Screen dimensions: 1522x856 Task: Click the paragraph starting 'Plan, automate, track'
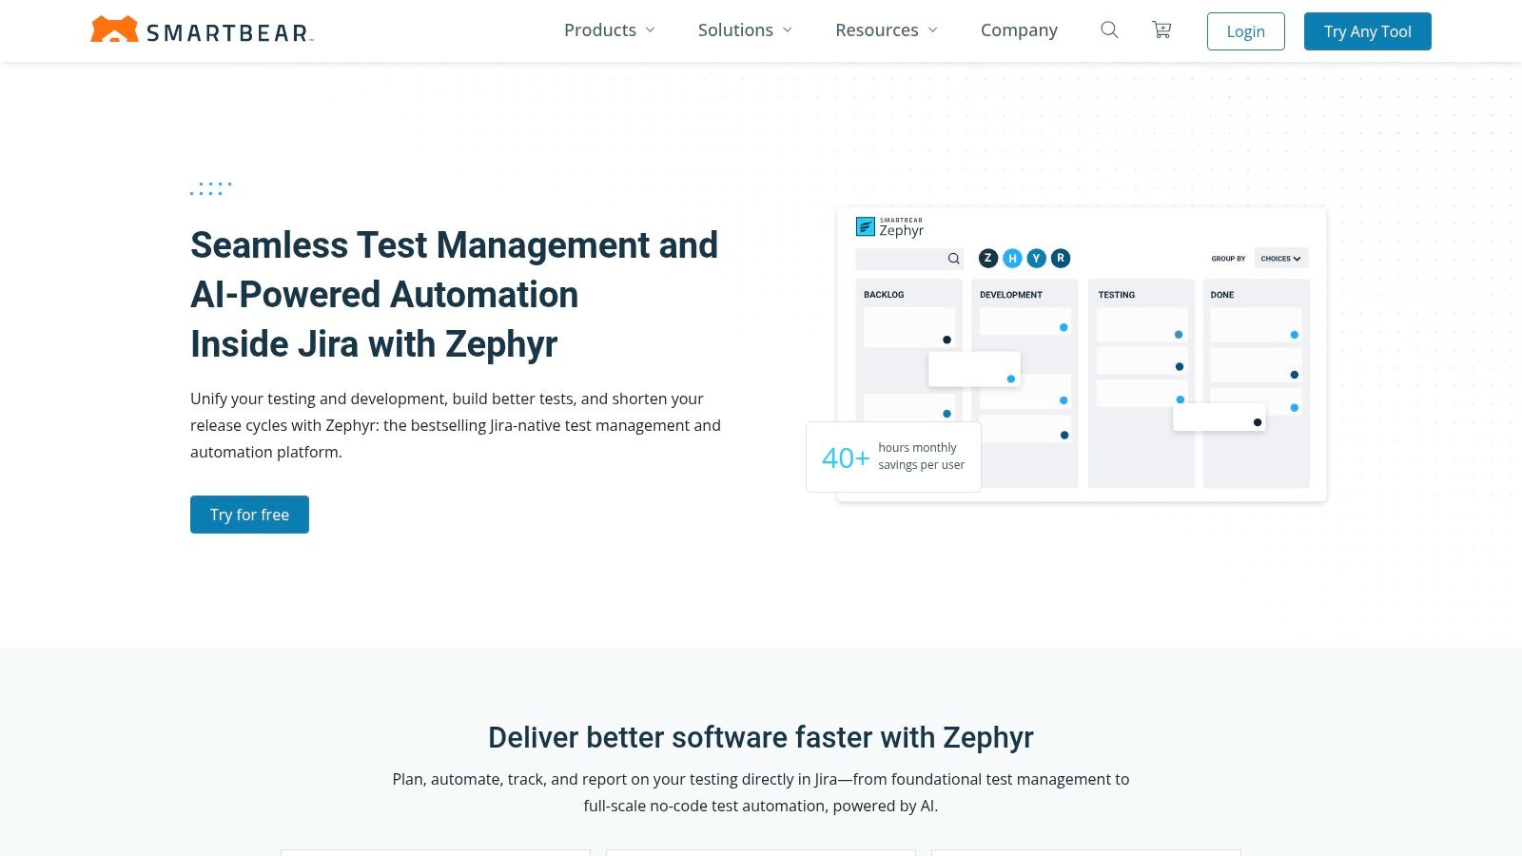pos(761,792)
